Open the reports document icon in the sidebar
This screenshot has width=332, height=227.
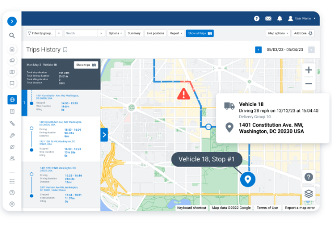click(12, 111)
